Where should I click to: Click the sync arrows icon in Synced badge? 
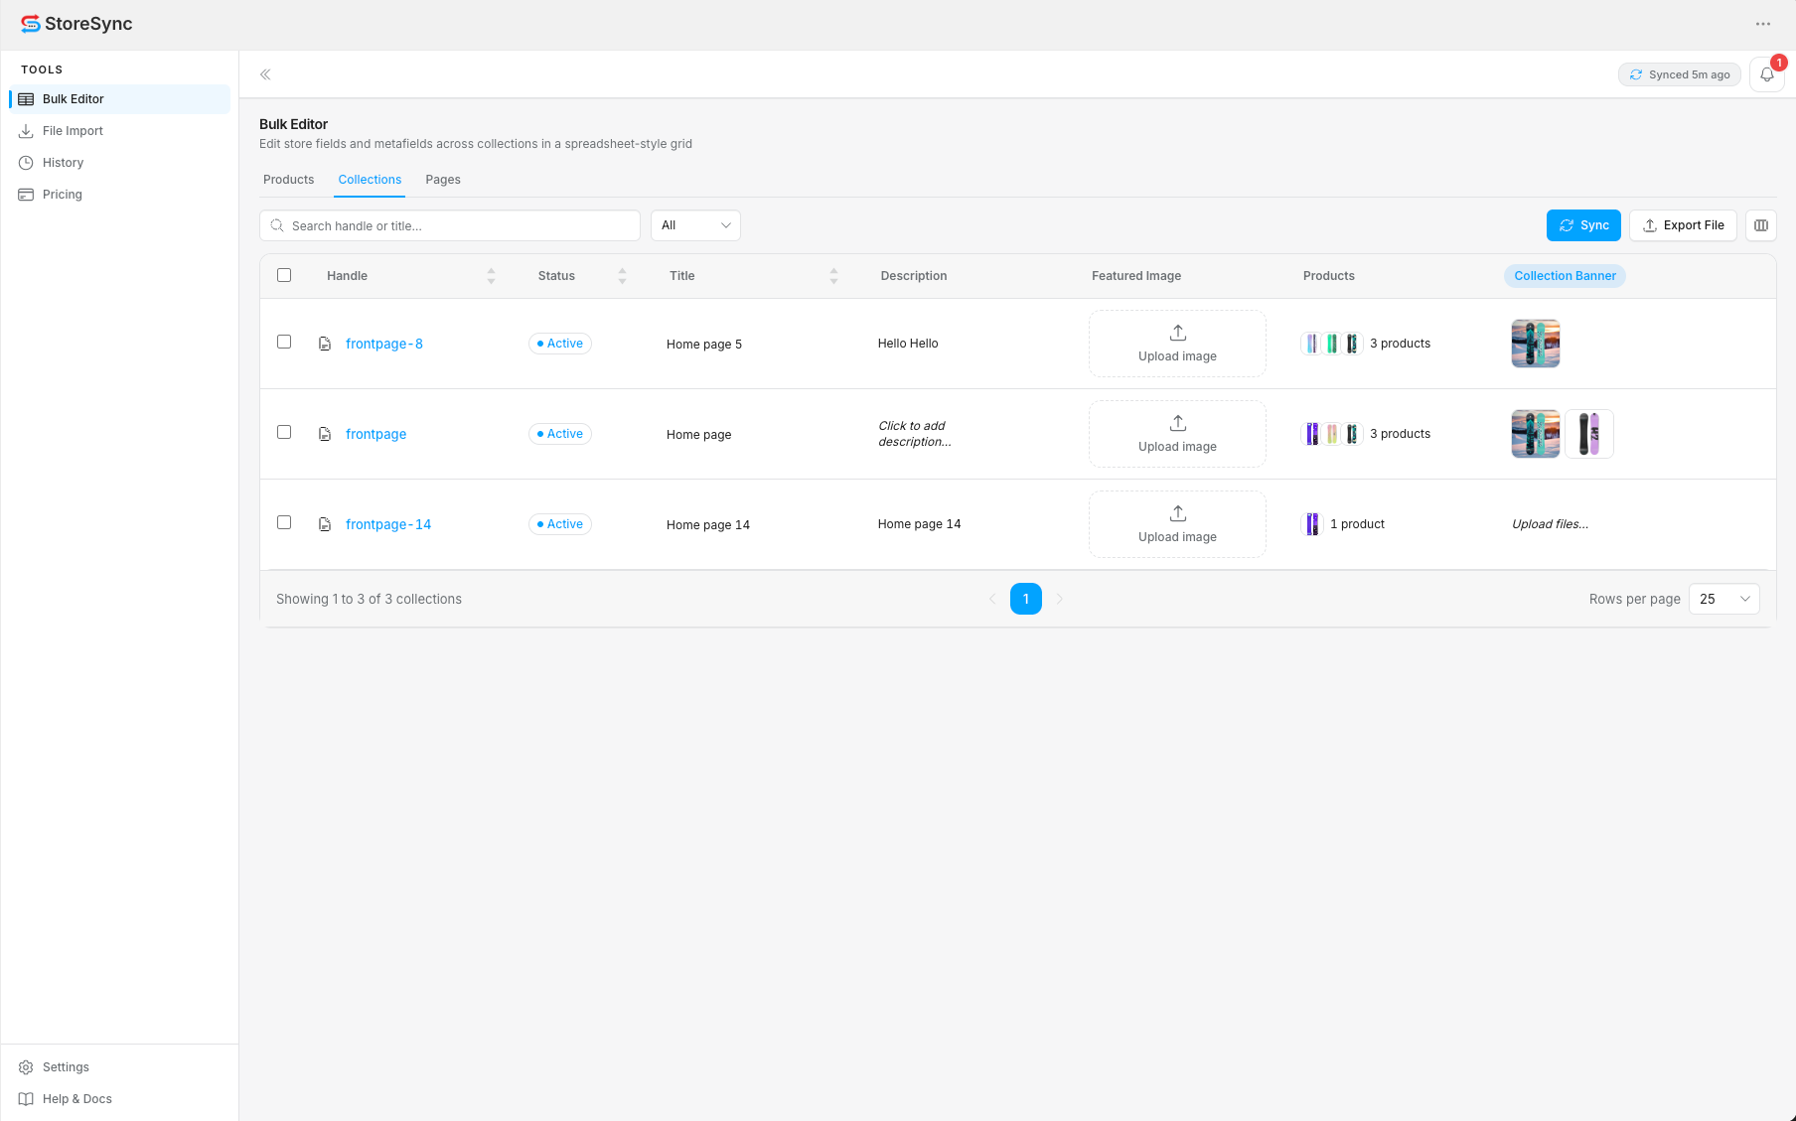coord(1636,74)
